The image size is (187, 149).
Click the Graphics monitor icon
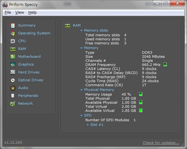click(13, 65)
